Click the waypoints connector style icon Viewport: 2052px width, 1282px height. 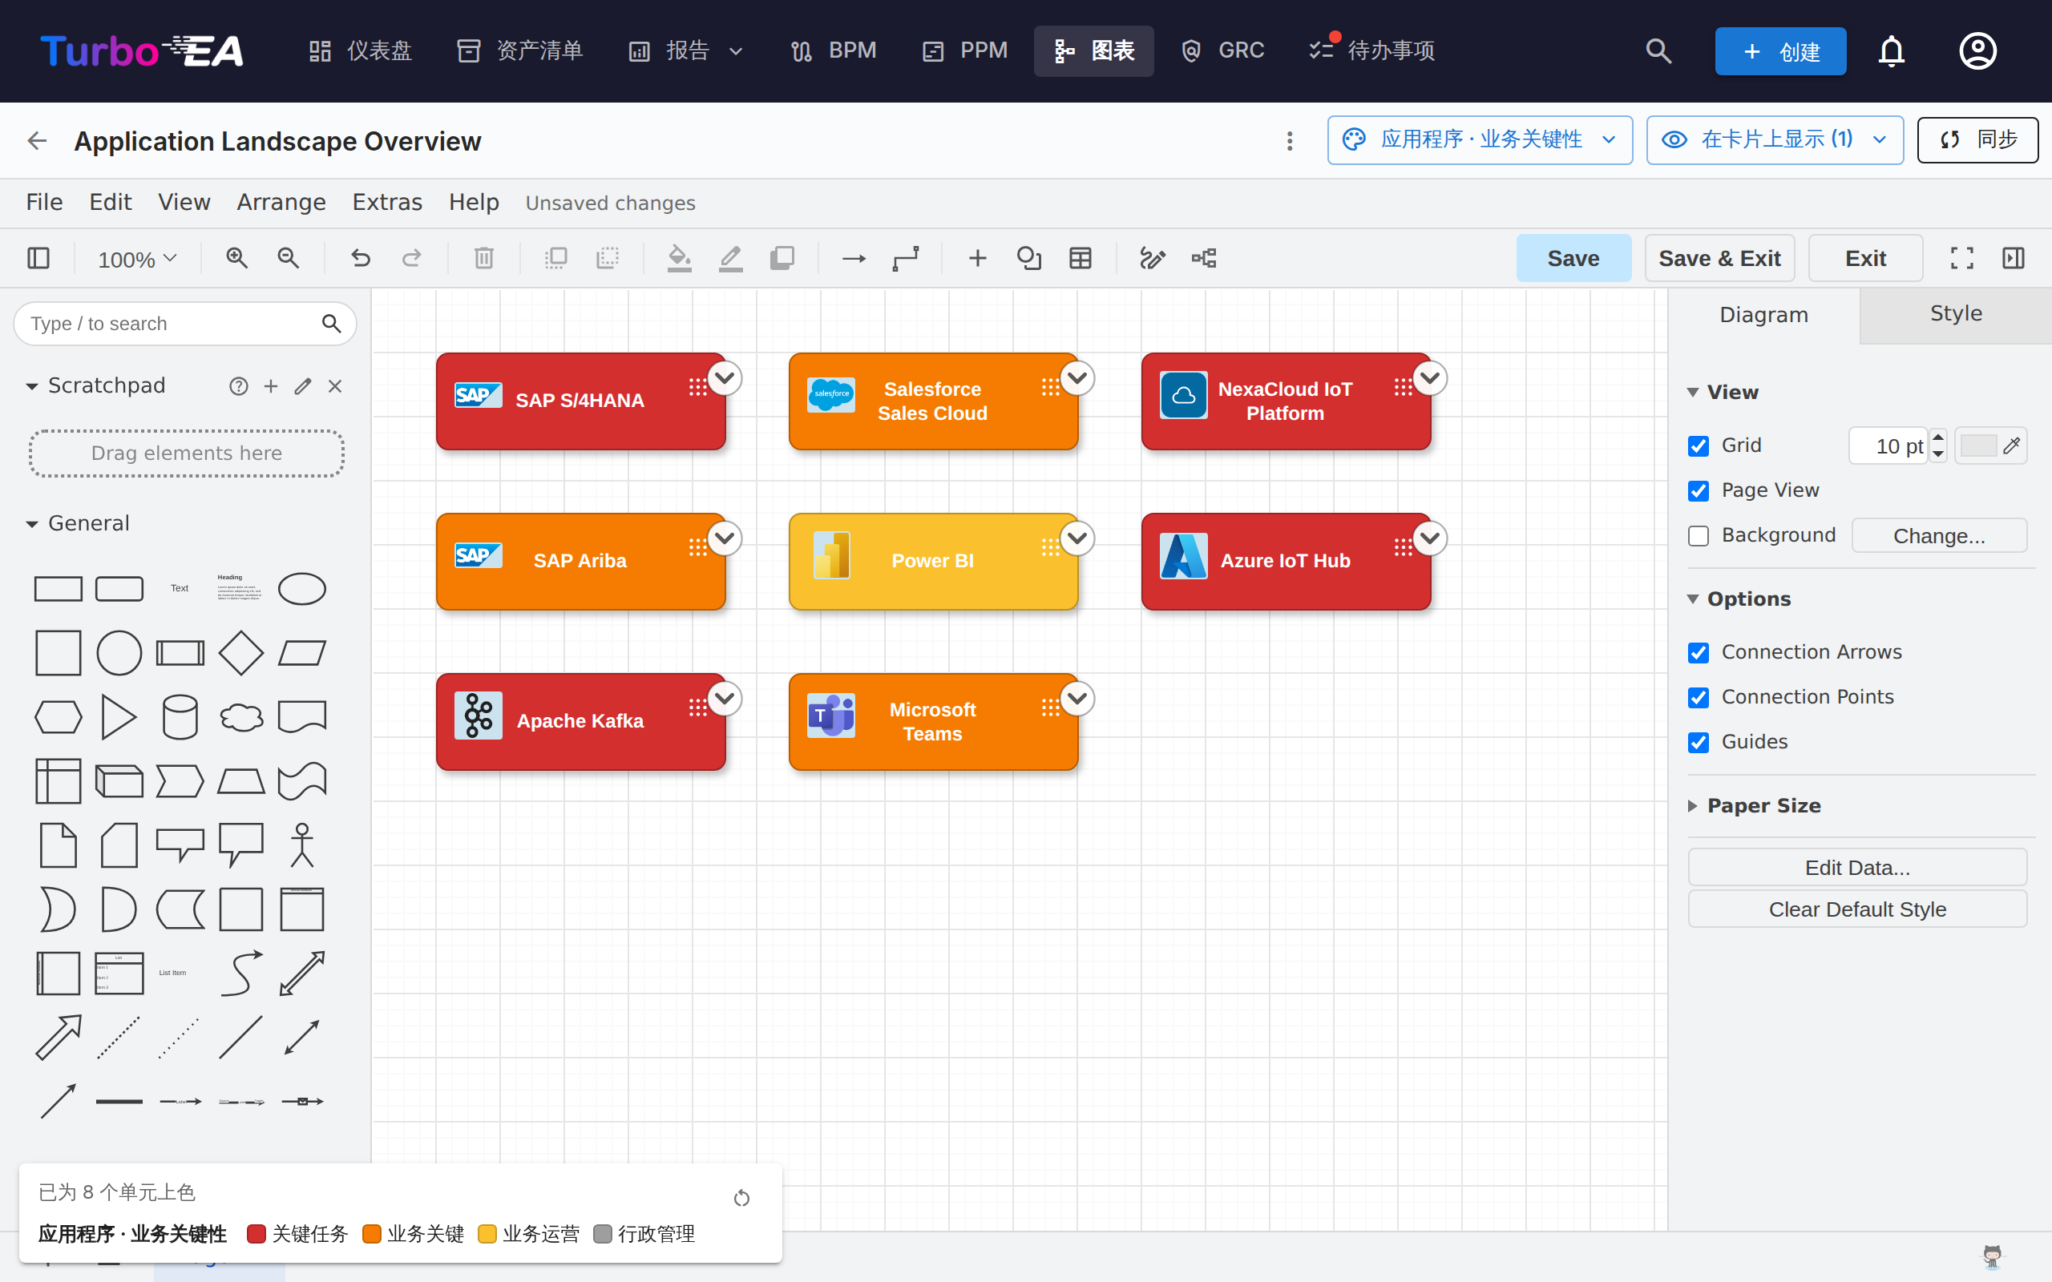[906, 258]
